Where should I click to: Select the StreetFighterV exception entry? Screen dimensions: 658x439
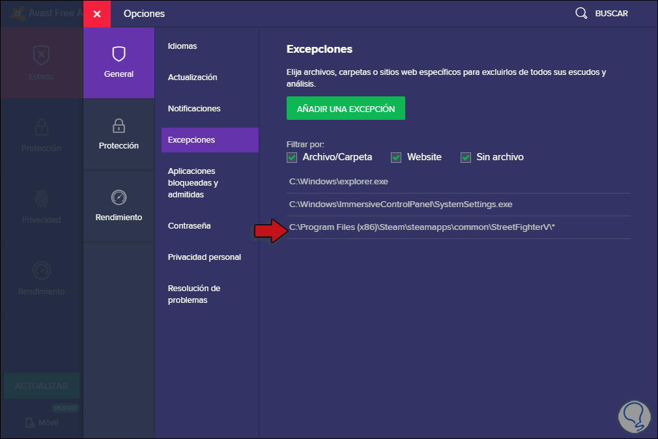pos(422,227)
